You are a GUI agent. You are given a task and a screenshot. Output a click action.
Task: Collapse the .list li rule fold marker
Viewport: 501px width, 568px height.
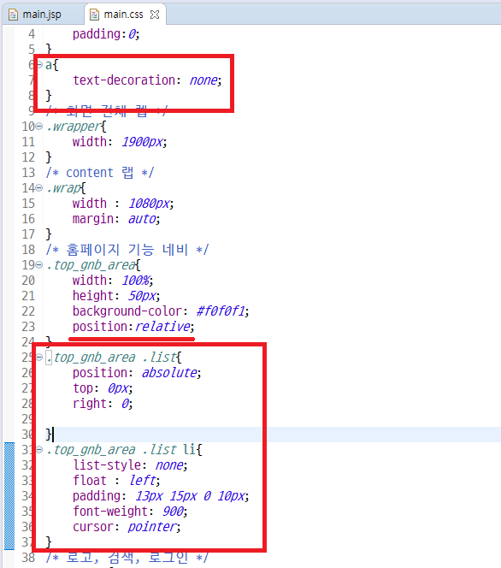pyautogui.click(x=39, y=450)
